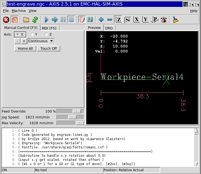Viewport: 201px width, 174px height.
Task: Open the Continuous jog increment dropdown
Action: [x=41, y=41]
